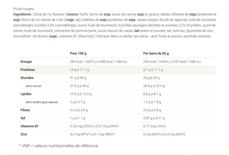
Task: Click the VNR footnote text
Action: click(x=59, y=146)
